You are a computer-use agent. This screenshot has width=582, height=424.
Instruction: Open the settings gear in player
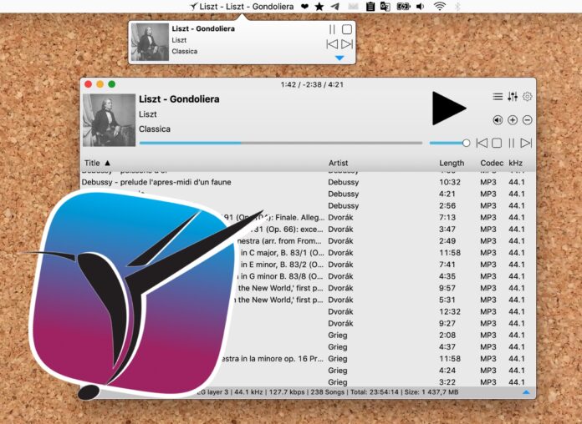[528, 97]
